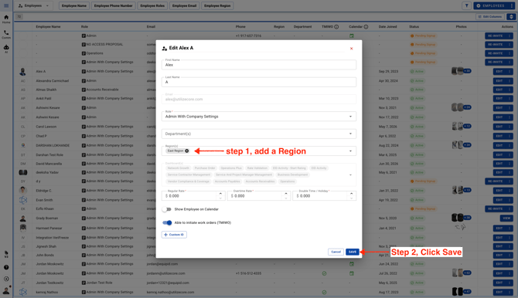
Task: Open the Department(s) dropdown
Action: click(x=259, y=134)
